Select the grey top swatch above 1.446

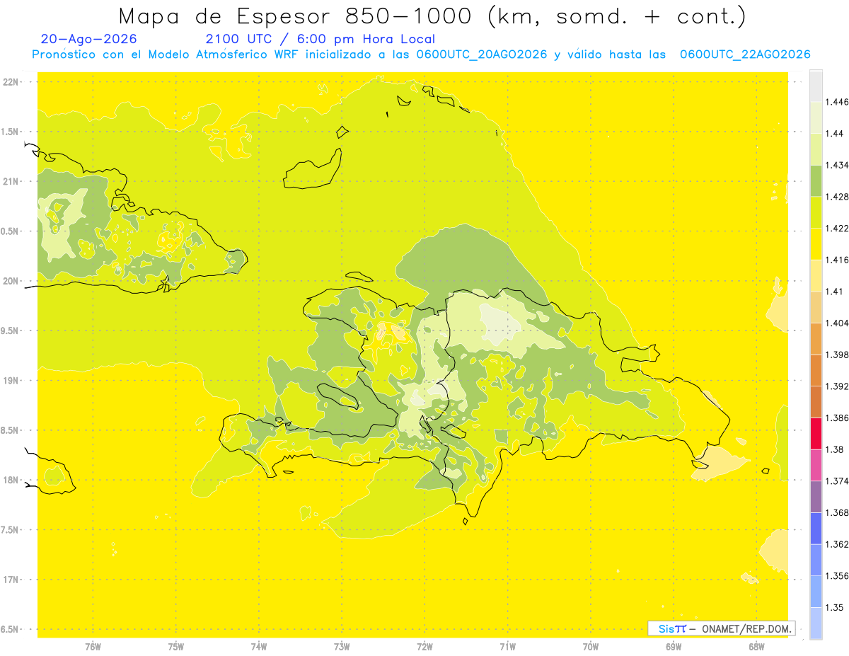(816, 86)
